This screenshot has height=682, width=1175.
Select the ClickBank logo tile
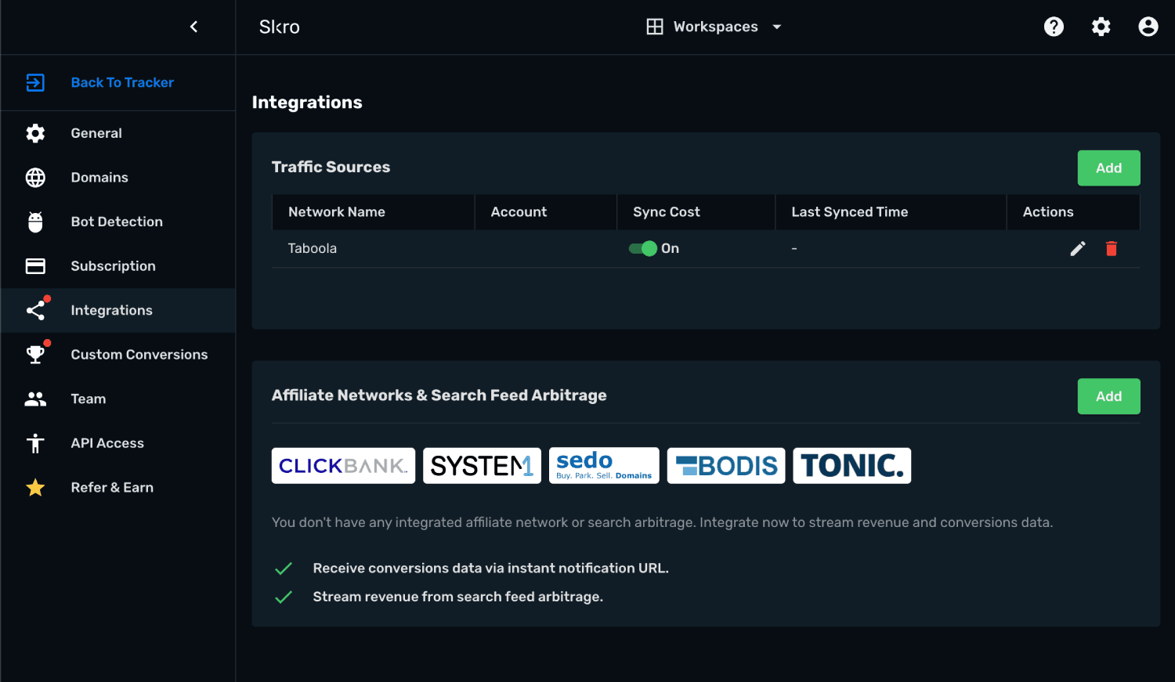343,466
